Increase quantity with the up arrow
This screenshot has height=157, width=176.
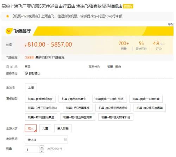point(42,147)
